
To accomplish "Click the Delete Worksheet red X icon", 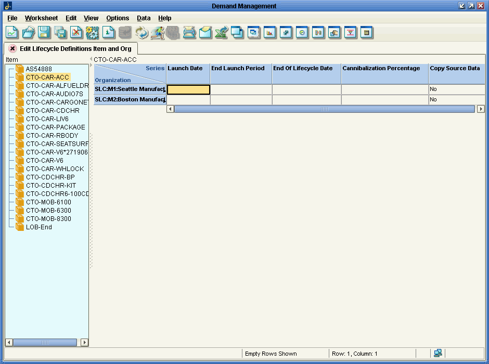I will [76, 32].
